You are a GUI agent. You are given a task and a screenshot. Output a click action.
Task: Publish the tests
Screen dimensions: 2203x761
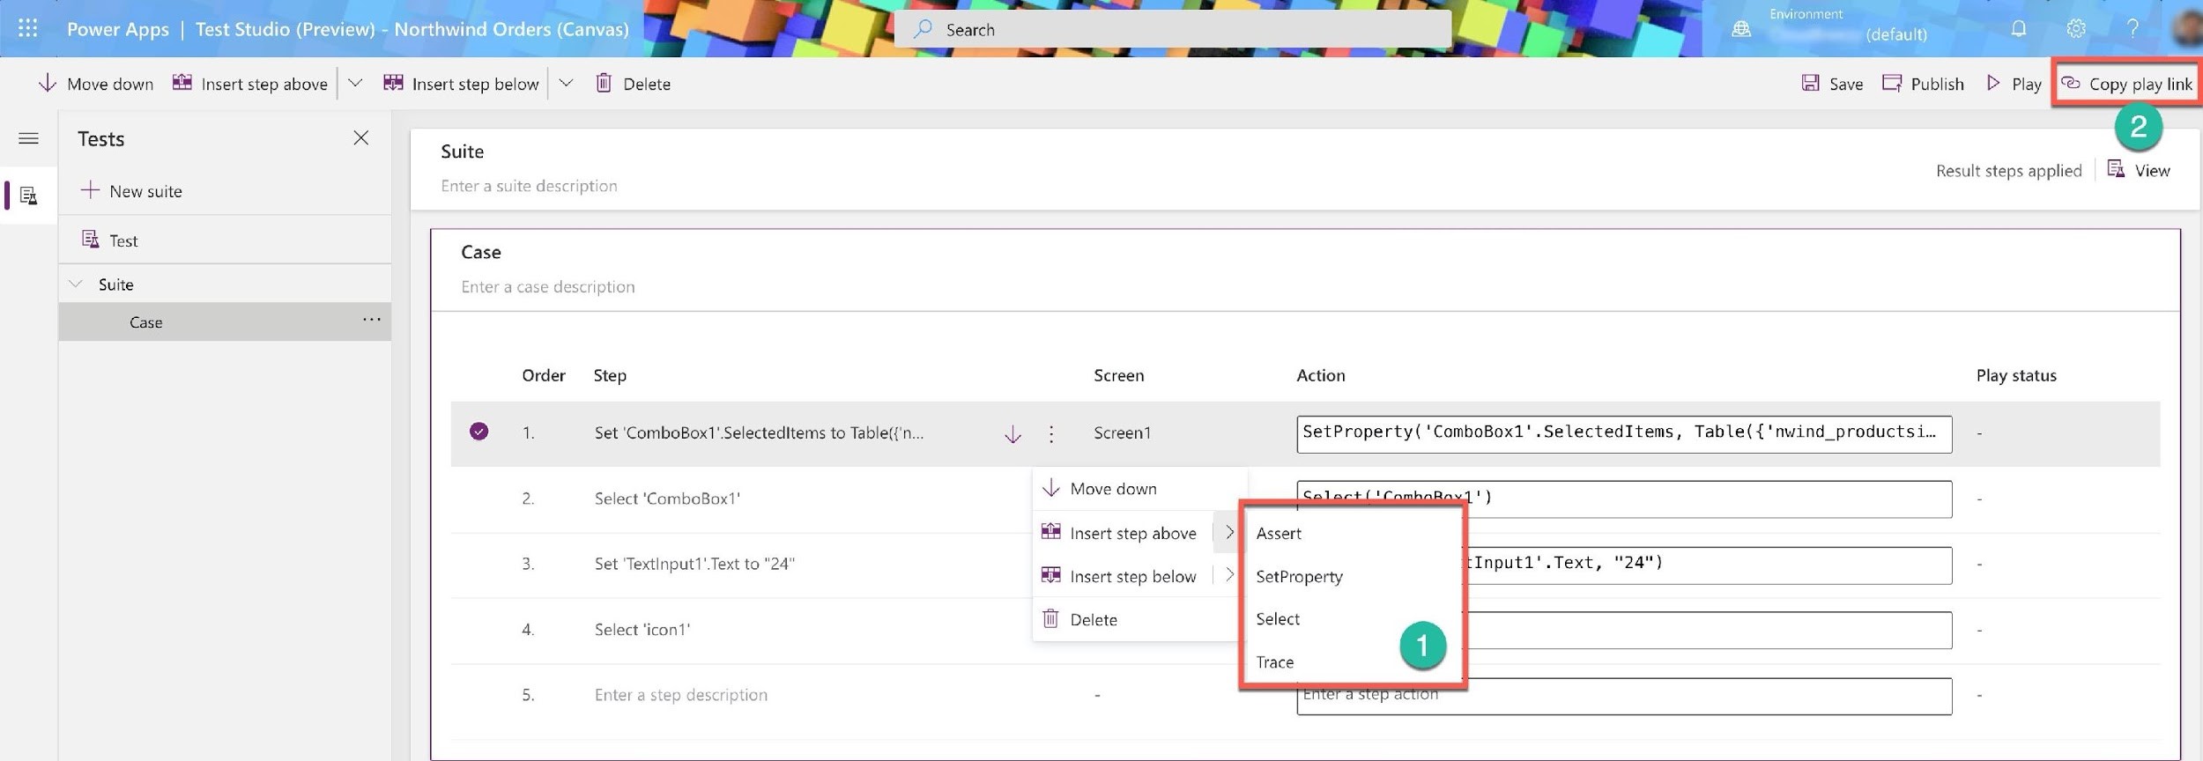tap(1923, 84)
